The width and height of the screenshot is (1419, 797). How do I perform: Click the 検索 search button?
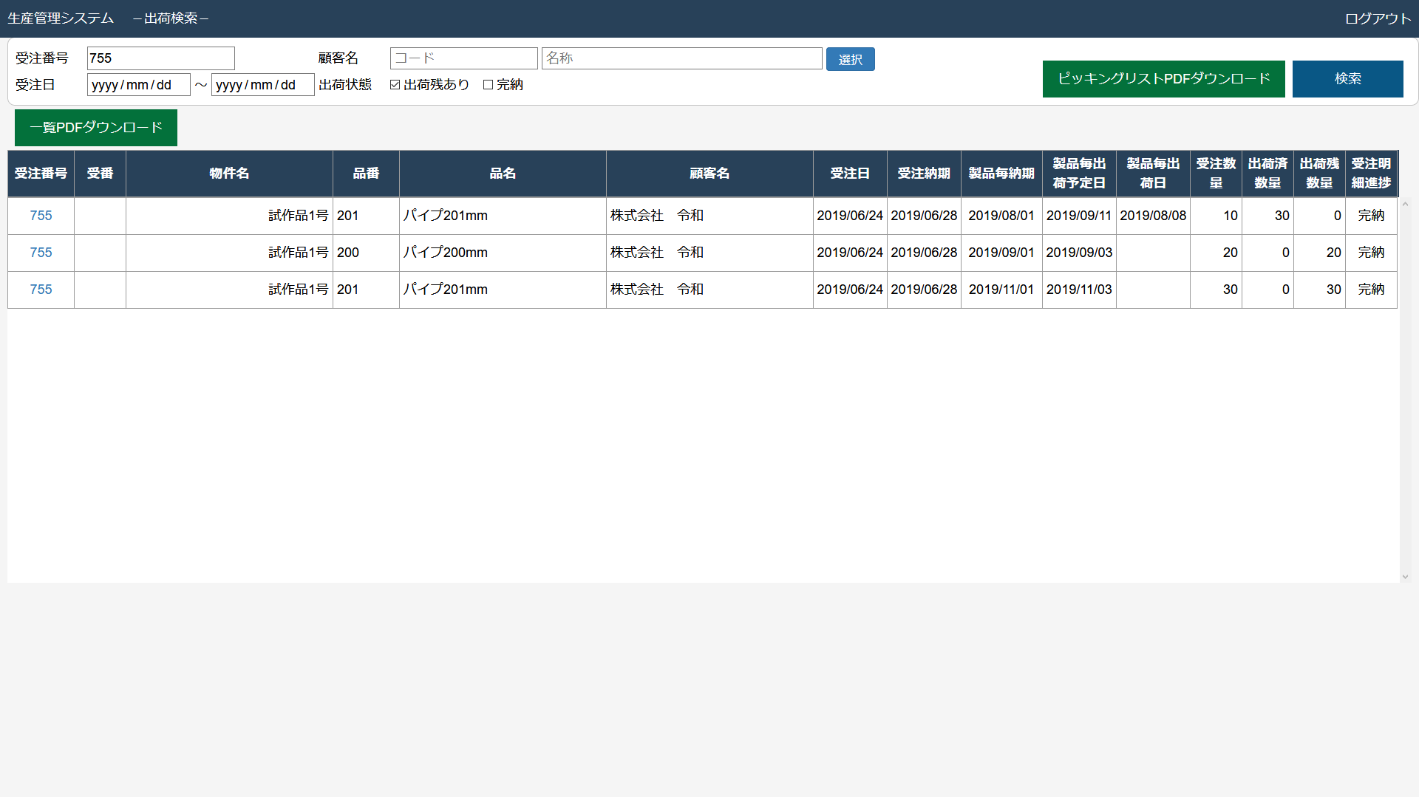[1347, 79]
